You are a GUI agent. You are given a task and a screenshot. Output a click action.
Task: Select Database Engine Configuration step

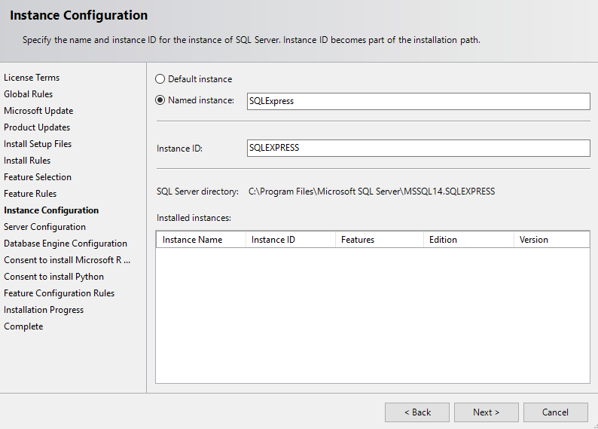(x=66, y=244)
